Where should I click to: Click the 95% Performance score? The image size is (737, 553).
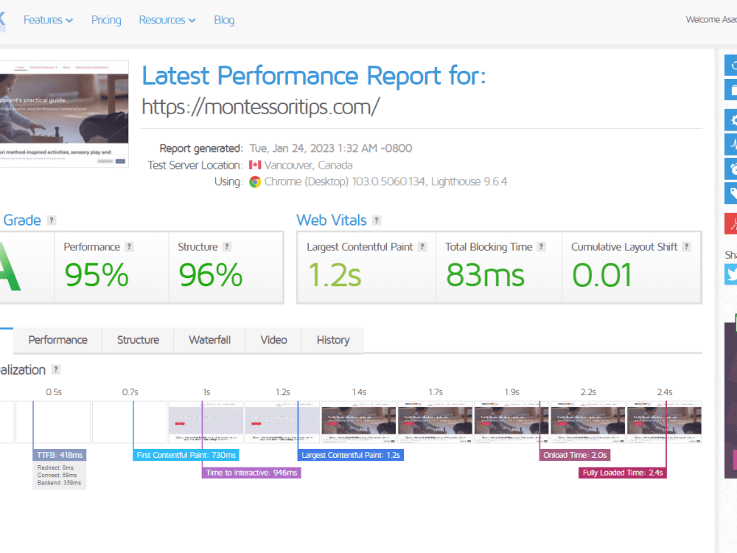(97, 275)
